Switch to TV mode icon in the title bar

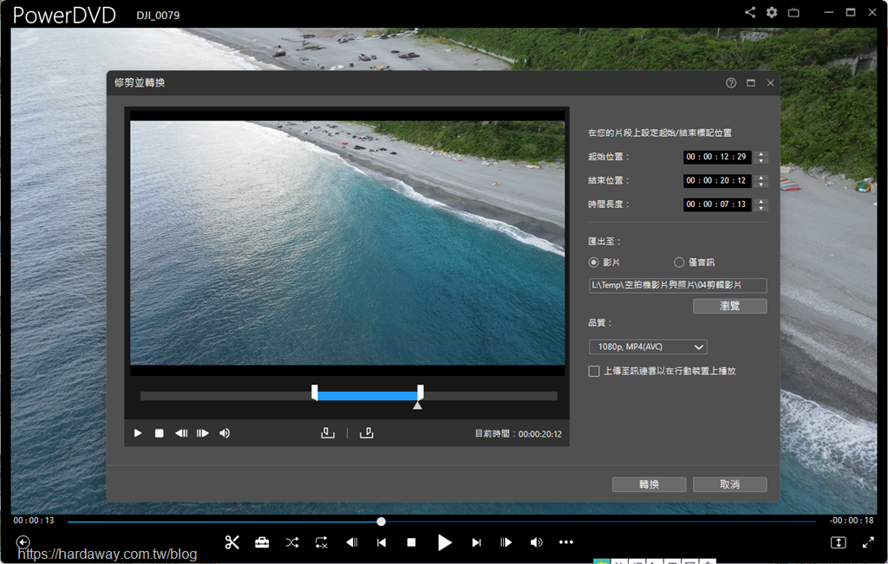click(x=793, y=12)
